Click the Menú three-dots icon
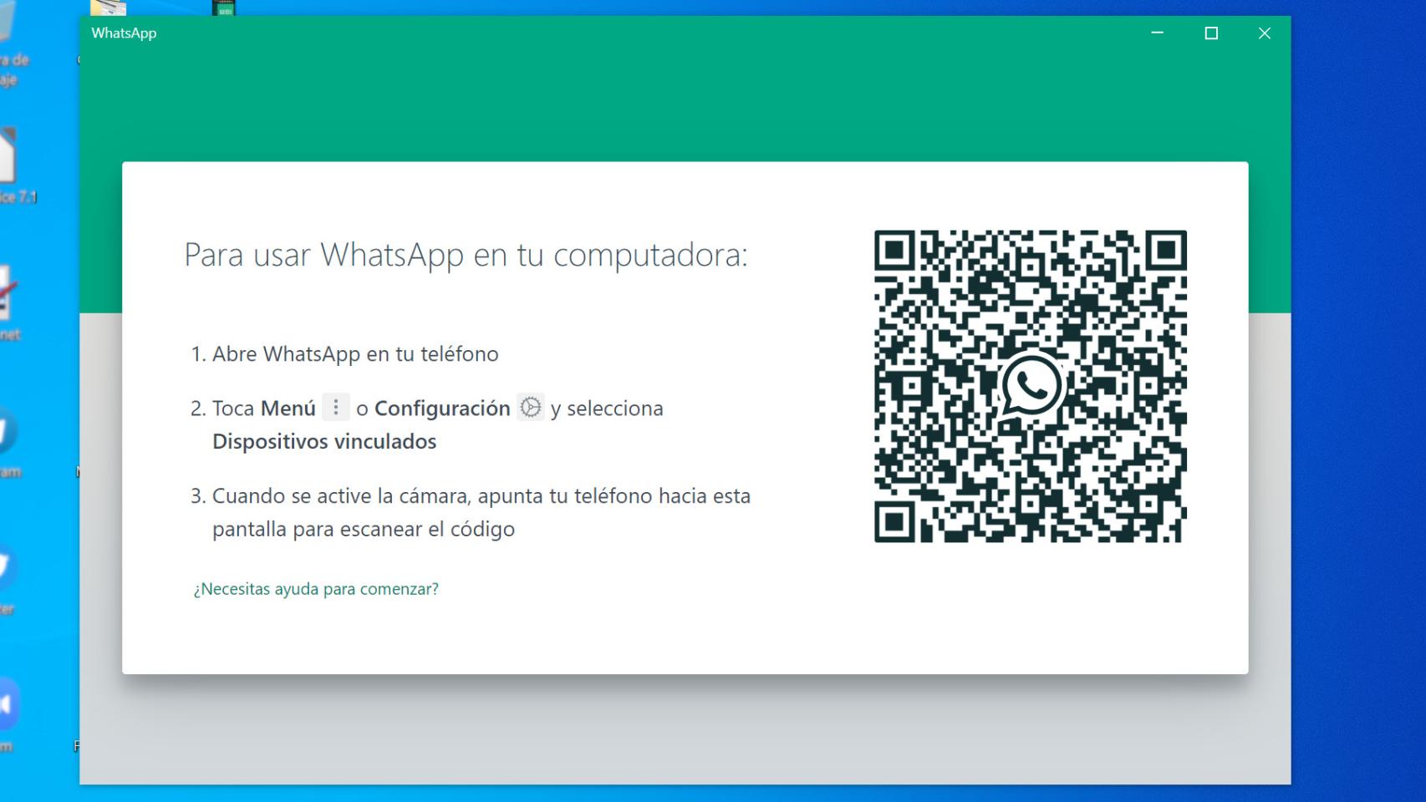1426x802 pixels. tap(336, 407)
